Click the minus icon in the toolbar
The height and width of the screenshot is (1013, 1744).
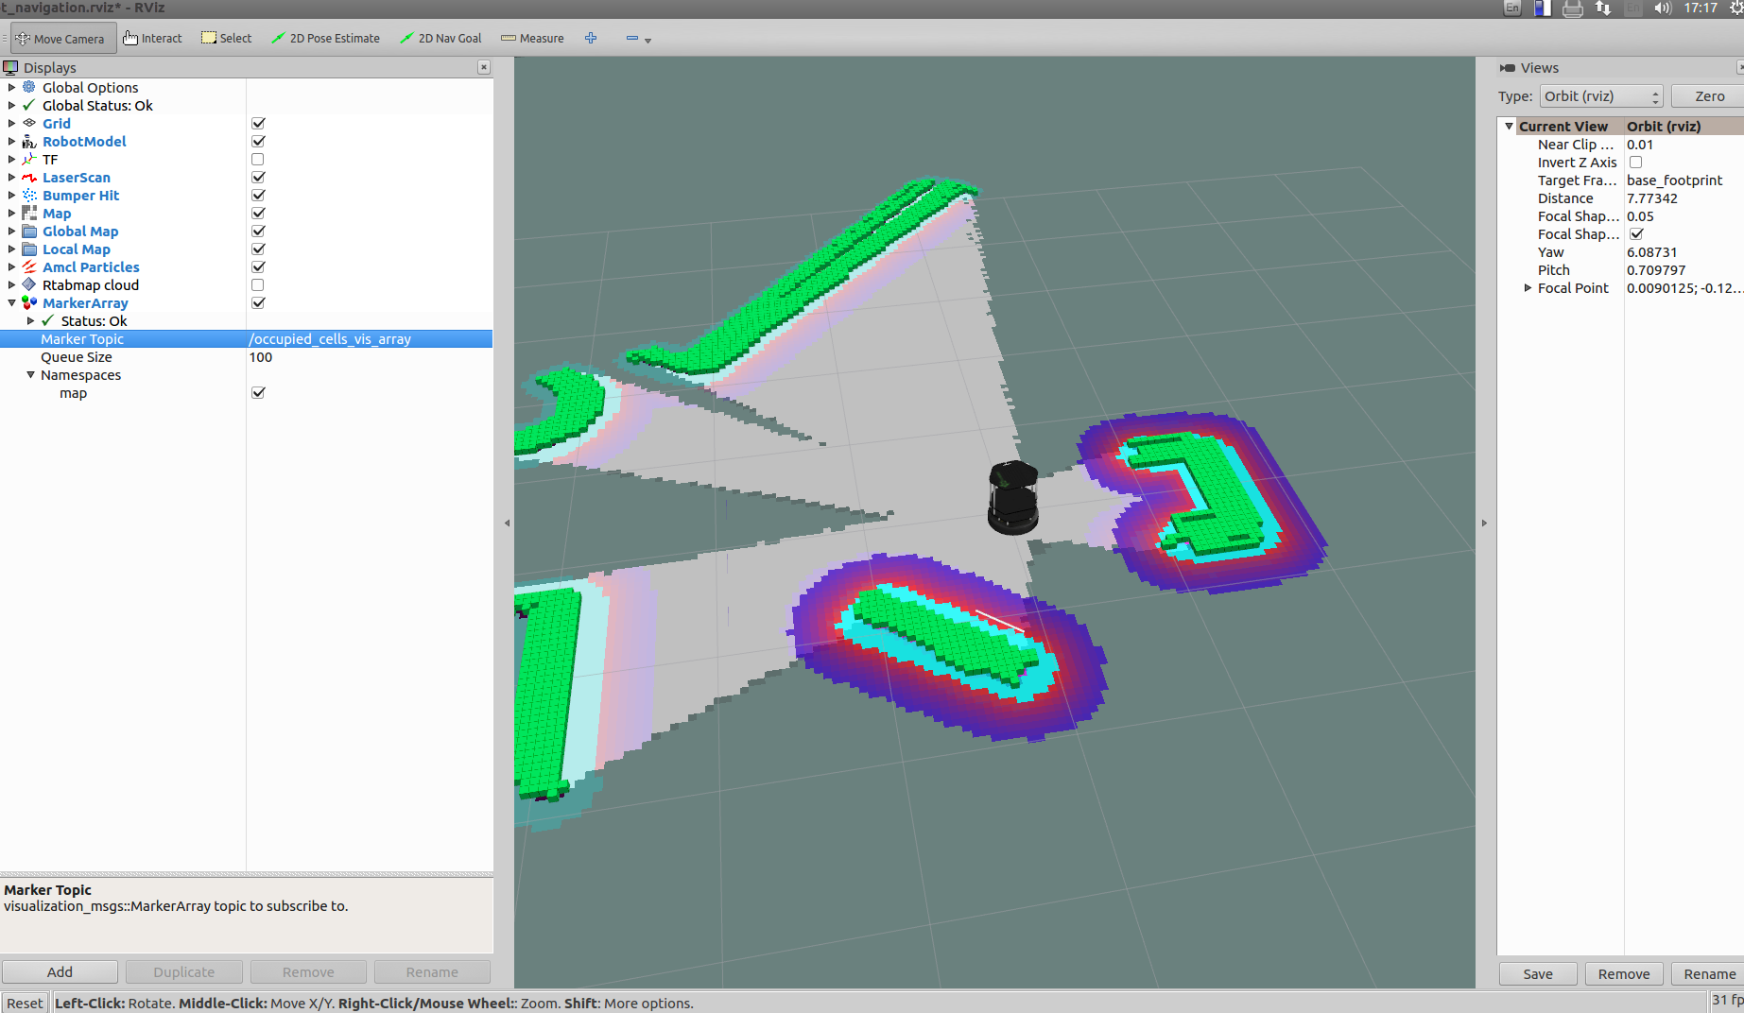click(631, 39)
